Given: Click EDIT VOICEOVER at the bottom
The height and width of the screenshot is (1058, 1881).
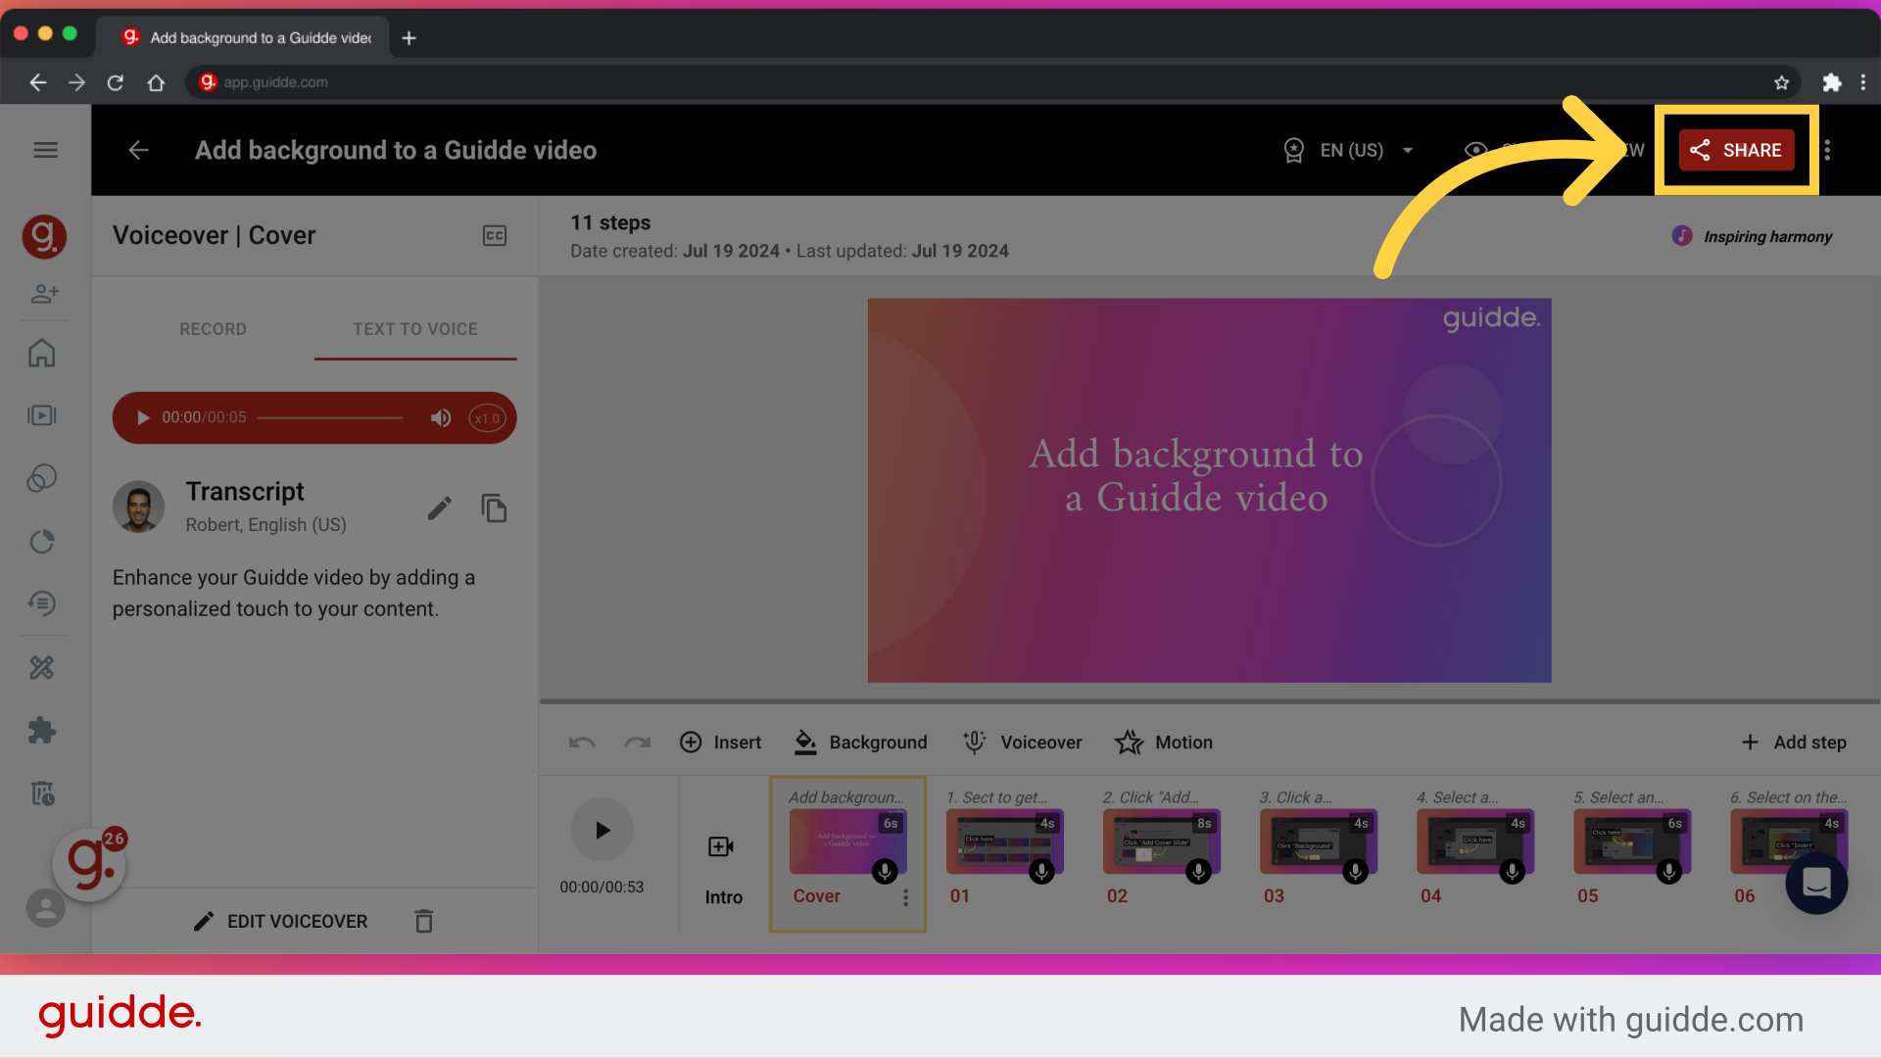Looking at the screenshot, I should coord(280,921).
